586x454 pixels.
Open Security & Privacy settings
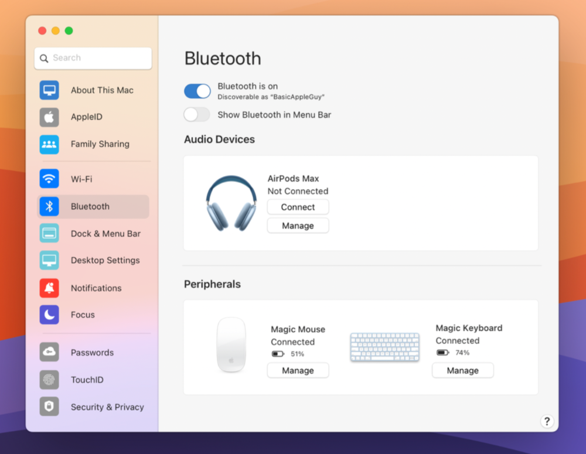click(x=107, y=407)
